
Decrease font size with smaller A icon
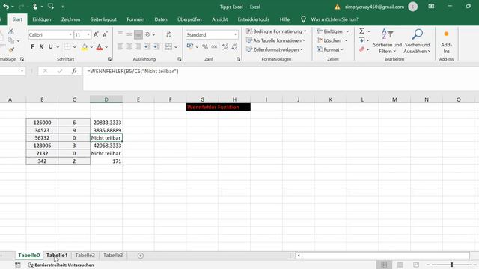(x=105, y=35)
